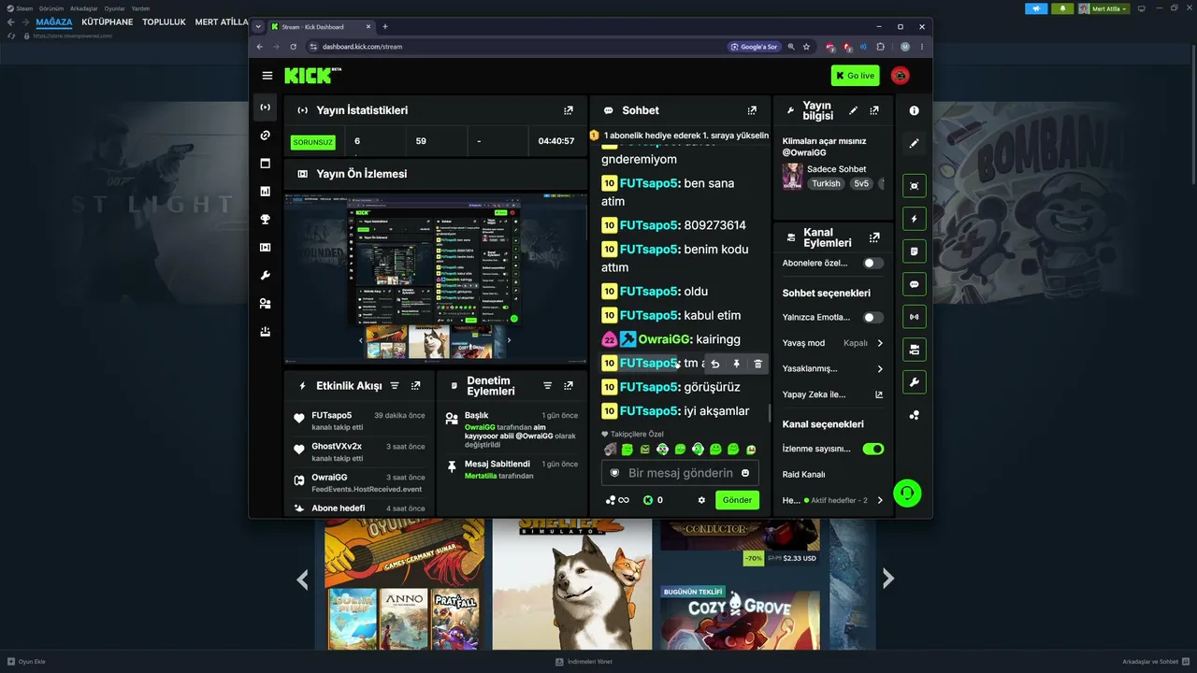This screenshot has width=1197, height=673.
Task: Click the stream preview thumbnail
Action: [x=435, y=278]
